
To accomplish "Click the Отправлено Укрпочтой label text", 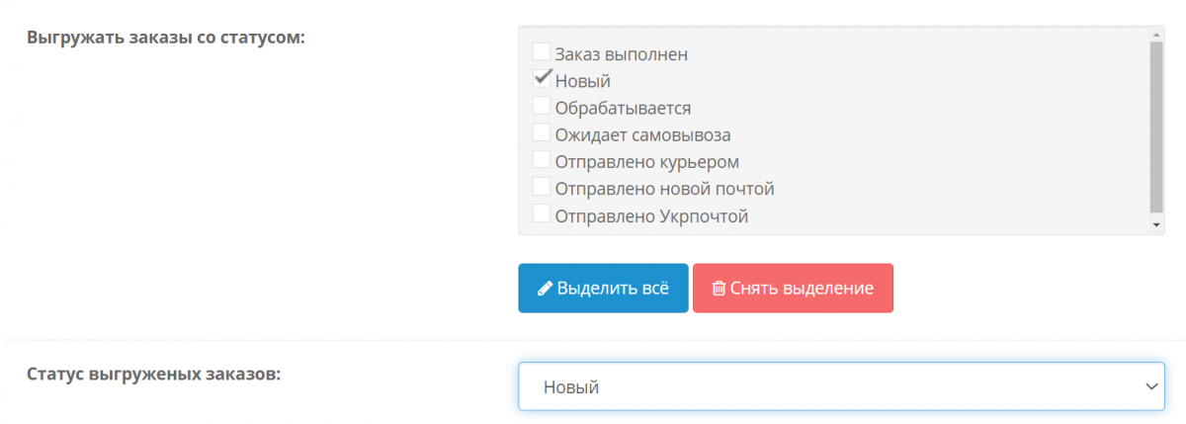I will click(x=651, y=215).
